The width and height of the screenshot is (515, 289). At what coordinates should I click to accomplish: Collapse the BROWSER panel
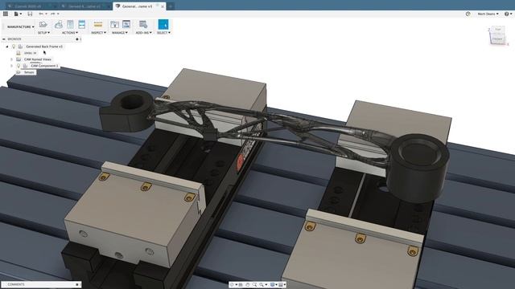[x=3, y=39]
